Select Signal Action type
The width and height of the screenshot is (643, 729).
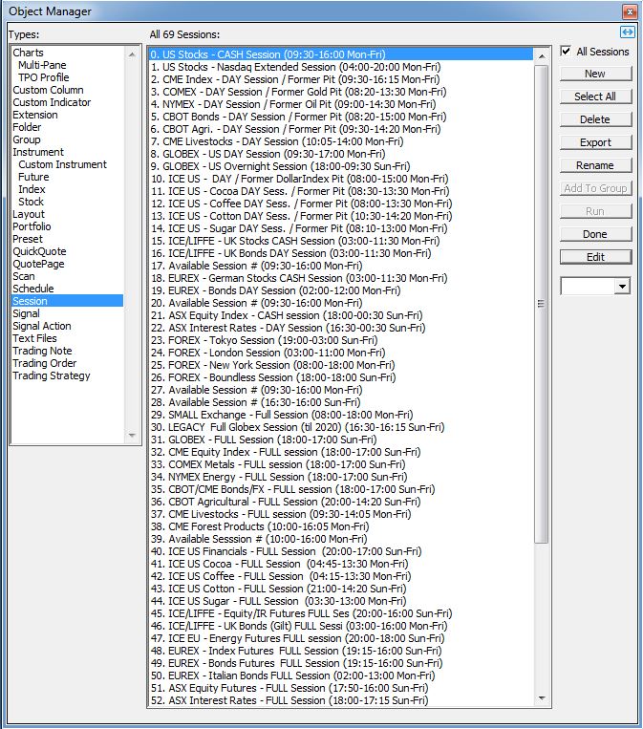pyautogui.click(x=42, y=326)
